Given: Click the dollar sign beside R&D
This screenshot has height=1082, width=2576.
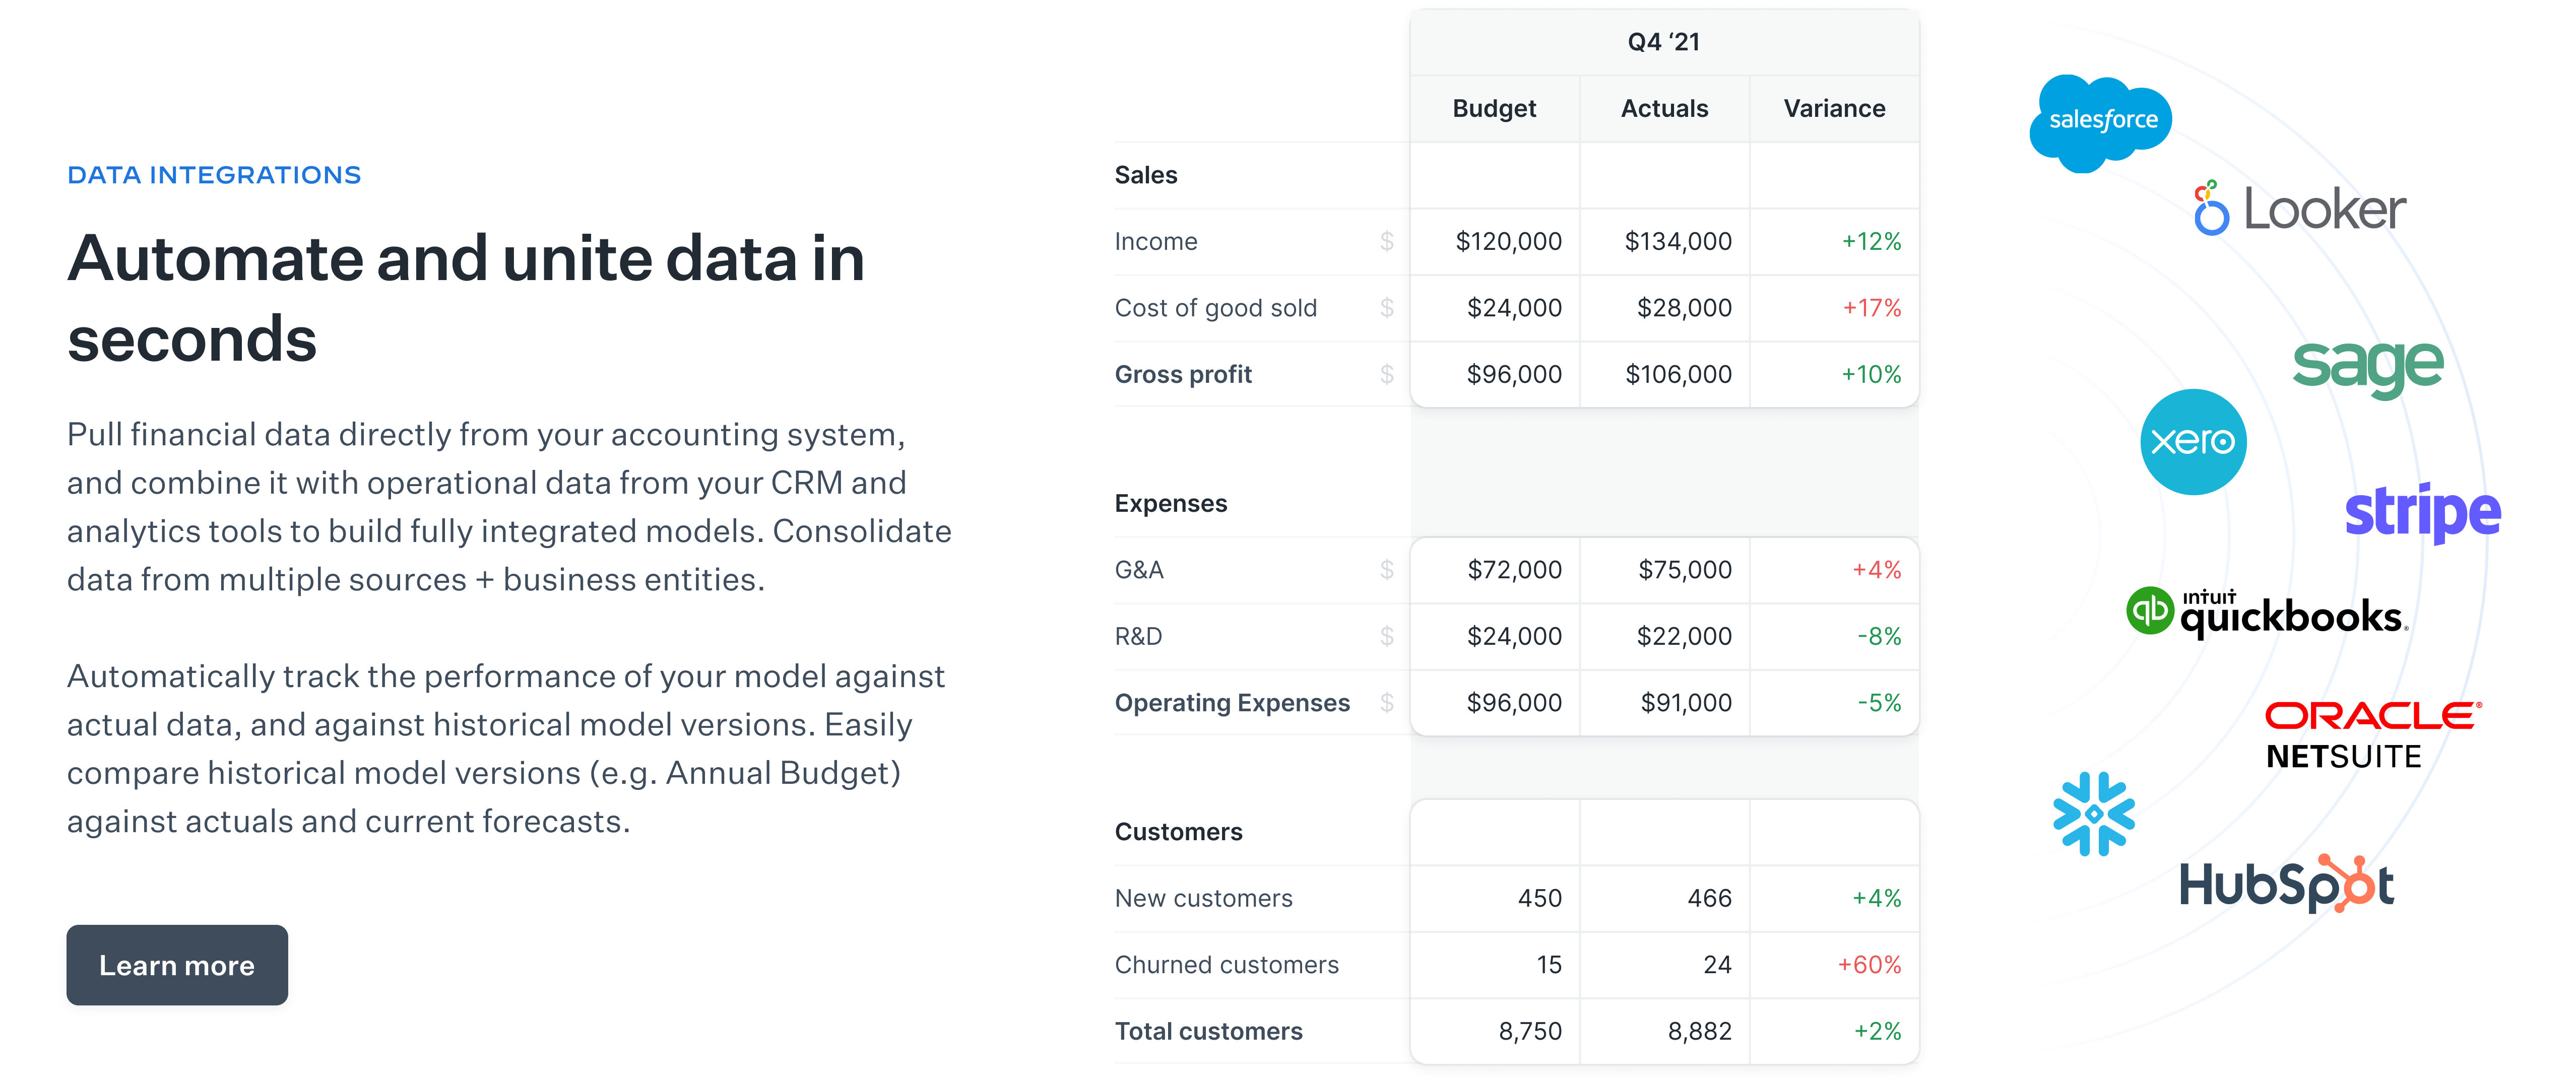Looking at the screenshot, I should pyautogui.click(x=1386, y=636).
